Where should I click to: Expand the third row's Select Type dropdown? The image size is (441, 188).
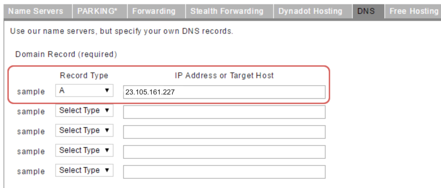click(x=84, y=131)
